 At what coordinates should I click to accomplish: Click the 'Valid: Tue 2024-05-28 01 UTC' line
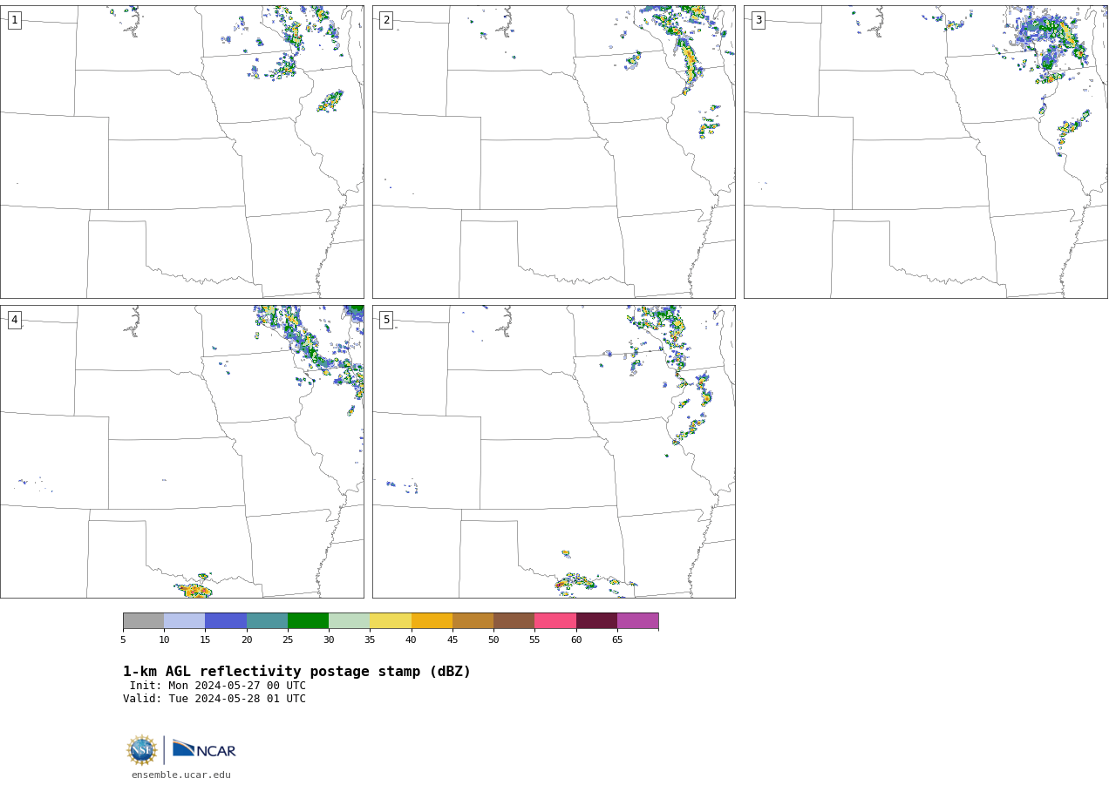(214, 699)
